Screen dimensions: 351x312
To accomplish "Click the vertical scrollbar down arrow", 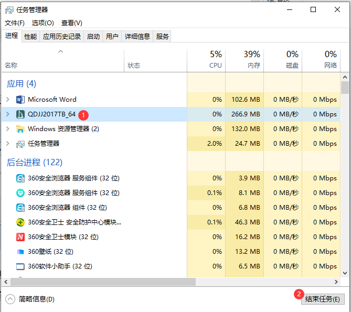I will (x=345, y=273).
